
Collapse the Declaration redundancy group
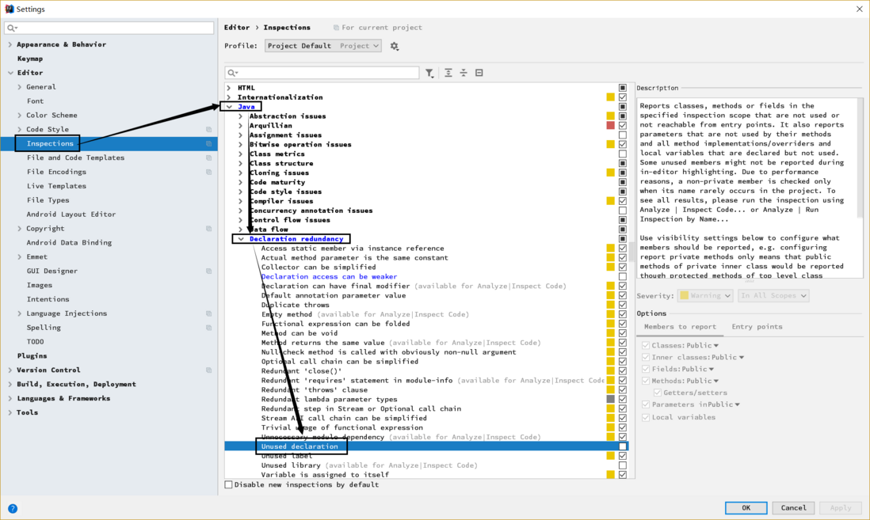[x=241, y=239]
